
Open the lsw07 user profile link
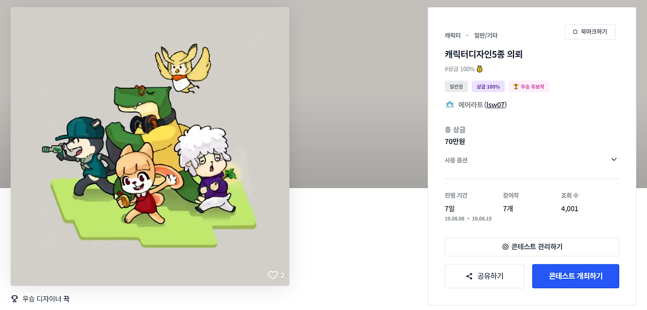coord(495,105)
